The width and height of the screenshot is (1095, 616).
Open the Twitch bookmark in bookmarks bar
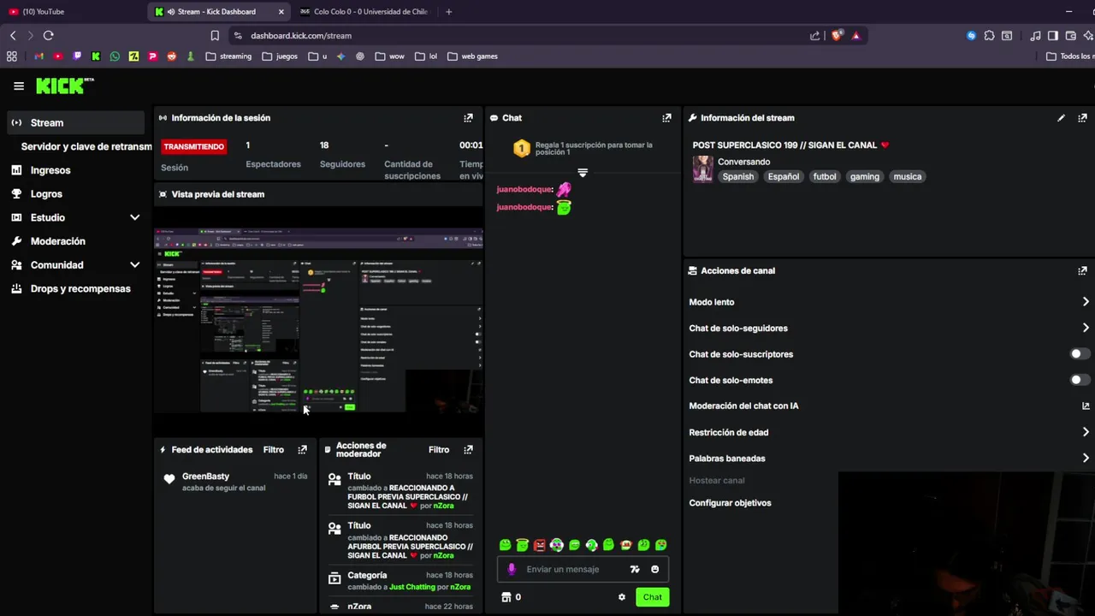(77, 56)
